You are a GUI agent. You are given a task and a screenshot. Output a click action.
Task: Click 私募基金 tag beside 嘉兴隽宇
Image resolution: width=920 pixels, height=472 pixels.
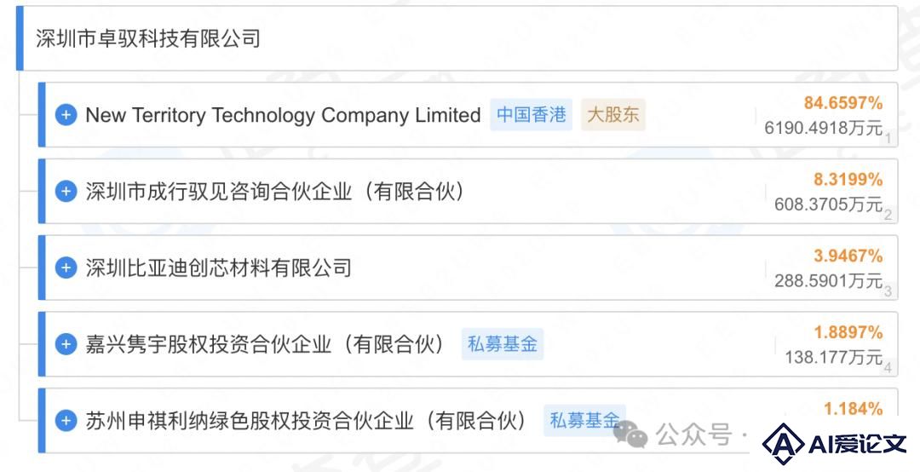[503, 344]
